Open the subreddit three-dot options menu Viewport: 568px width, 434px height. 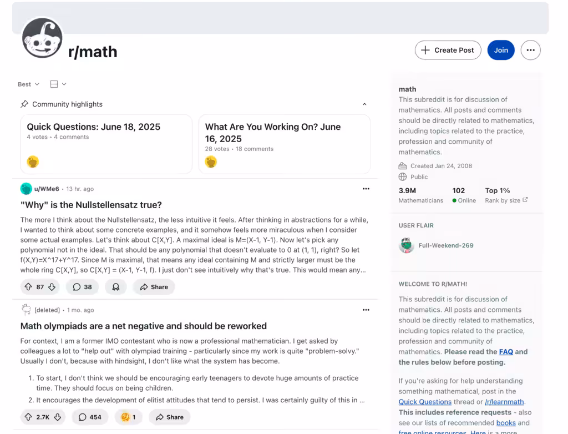tap(530, 50)
